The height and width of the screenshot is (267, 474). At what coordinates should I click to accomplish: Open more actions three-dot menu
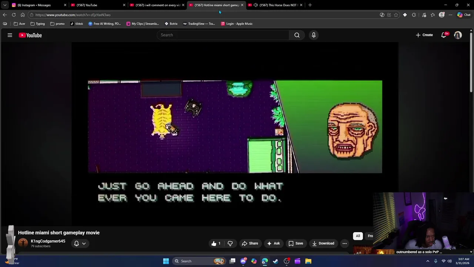[344, 243]
